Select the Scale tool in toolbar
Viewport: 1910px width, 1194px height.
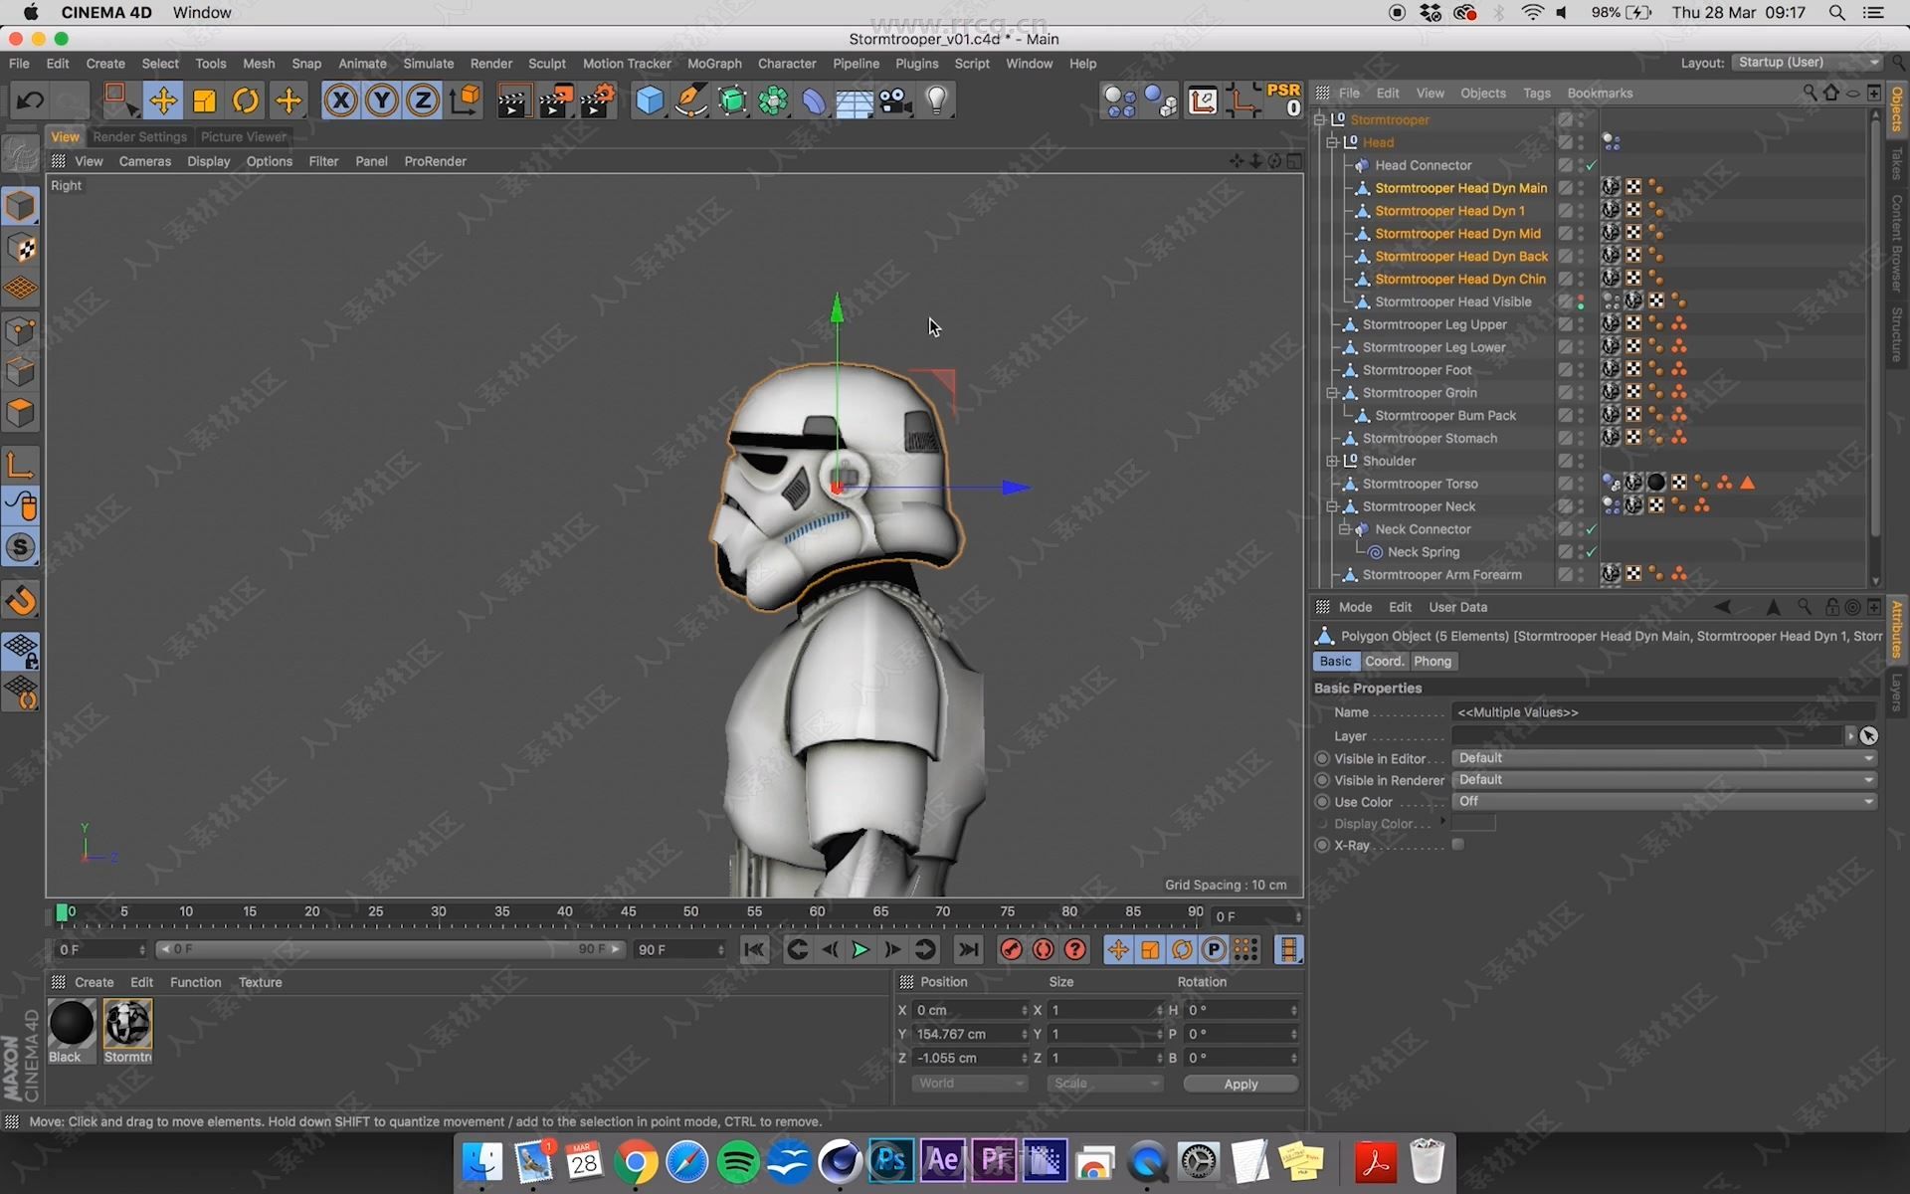point(204,100)
